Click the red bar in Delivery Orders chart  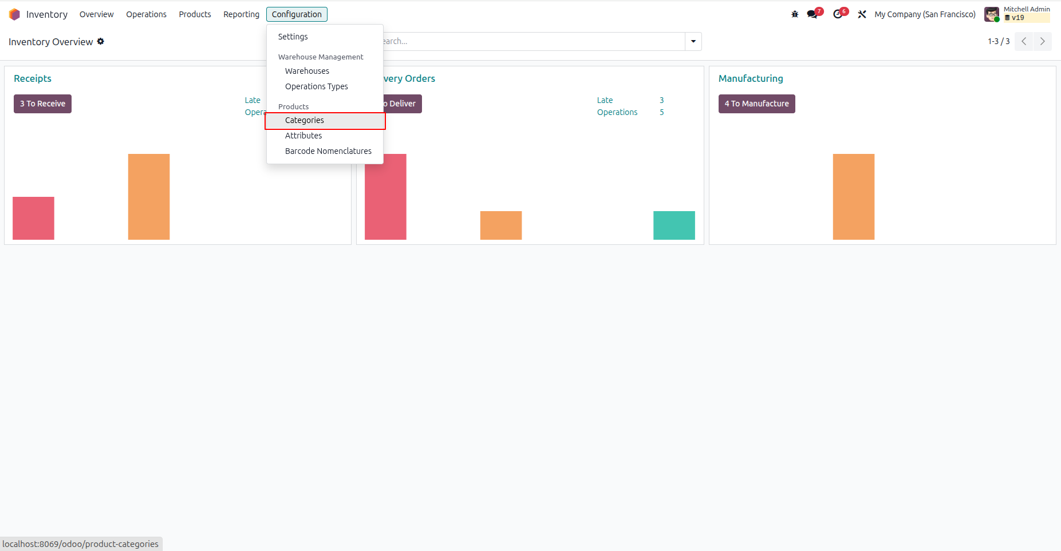[386, 197]
